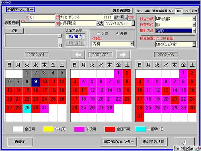Select the 入院 radio button
The height and width of the screenshot is (151, 201).
pyautogui.click(x=99, y=33)
